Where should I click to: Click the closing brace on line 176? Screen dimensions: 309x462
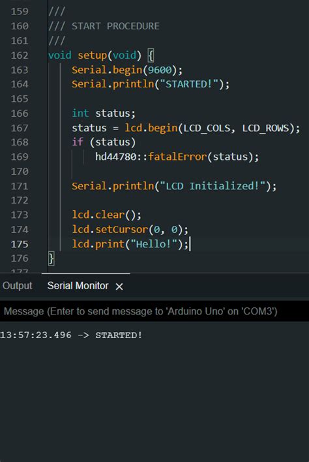51,258
